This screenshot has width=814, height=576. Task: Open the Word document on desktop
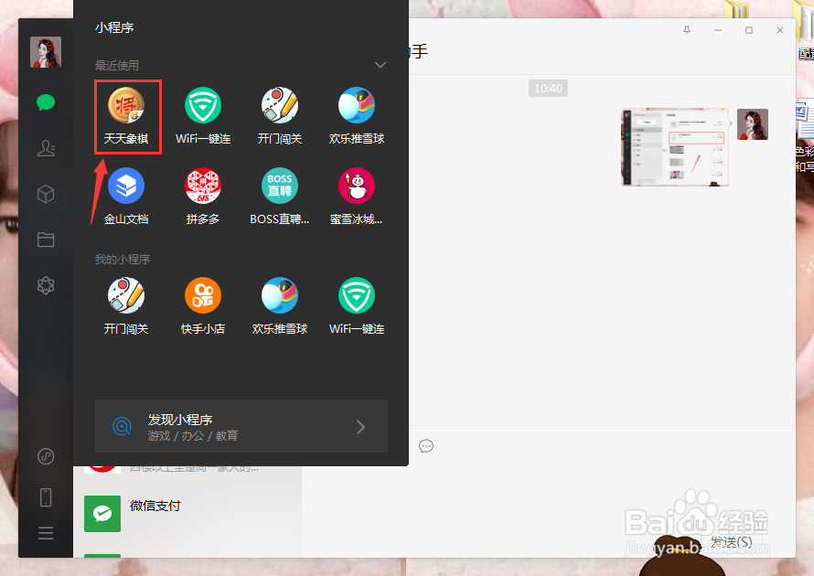coord(805,118)
